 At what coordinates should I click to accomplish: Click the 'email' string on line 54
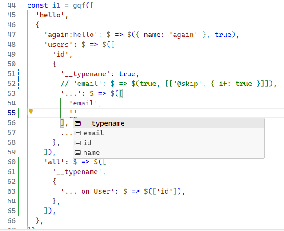pos(83,103)
